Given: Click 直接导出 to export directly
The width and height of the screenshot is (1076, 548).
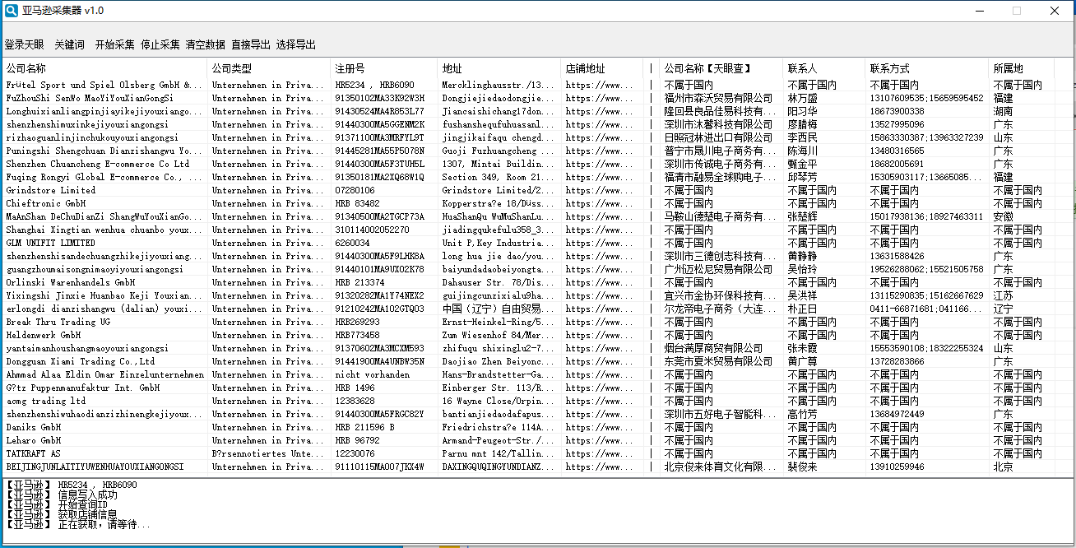Looking at the screenshot, I should [x=251, y=44].
